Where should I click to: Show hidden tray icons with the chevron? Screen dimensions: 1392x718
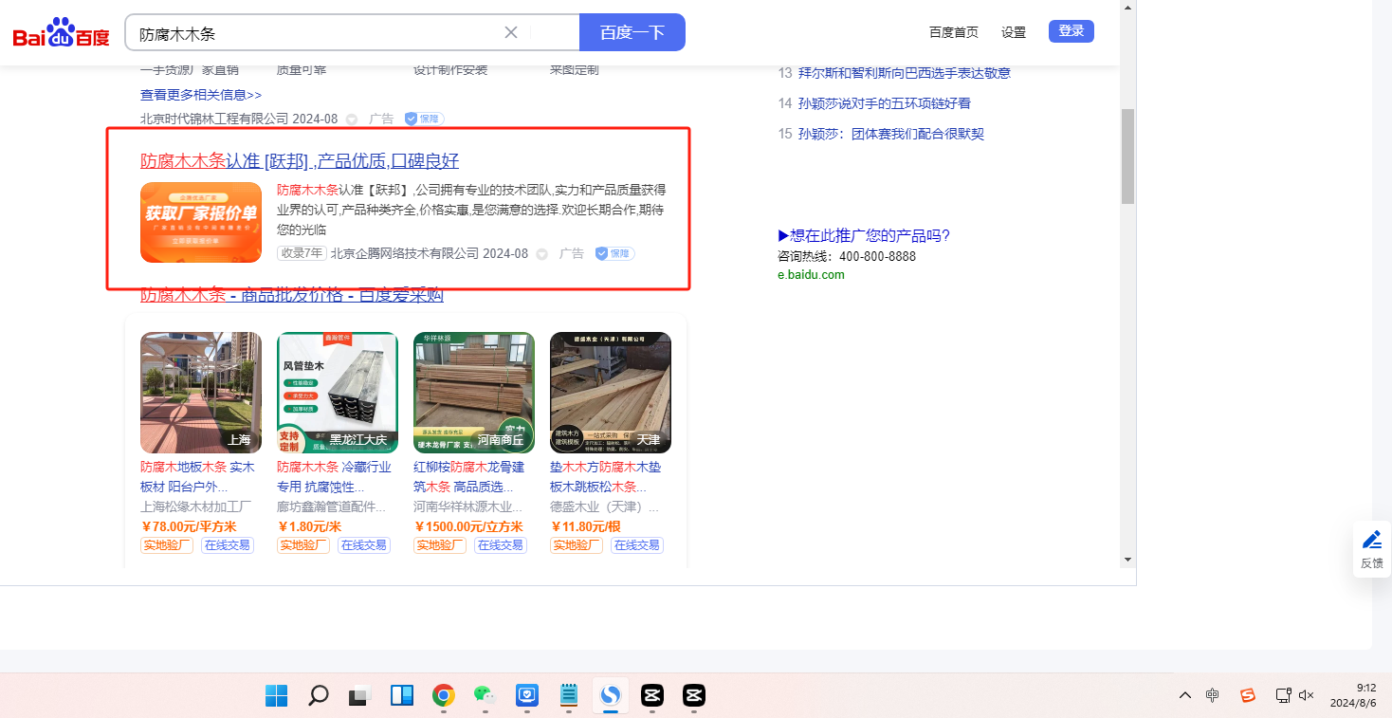tap(1184, 695)
